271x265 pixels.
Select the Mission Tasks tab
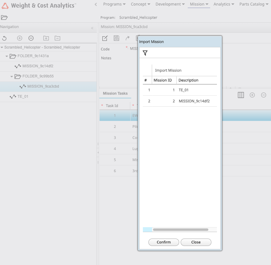coord(115,93)
